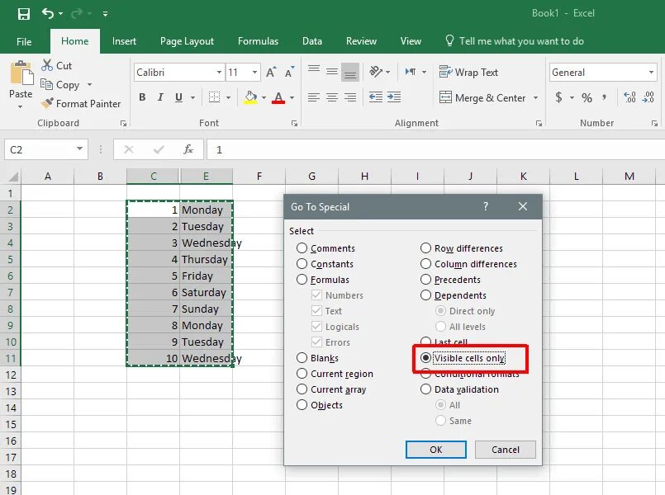Open the File tab
This screenshot has width=665, height=495.
(24, 41)
